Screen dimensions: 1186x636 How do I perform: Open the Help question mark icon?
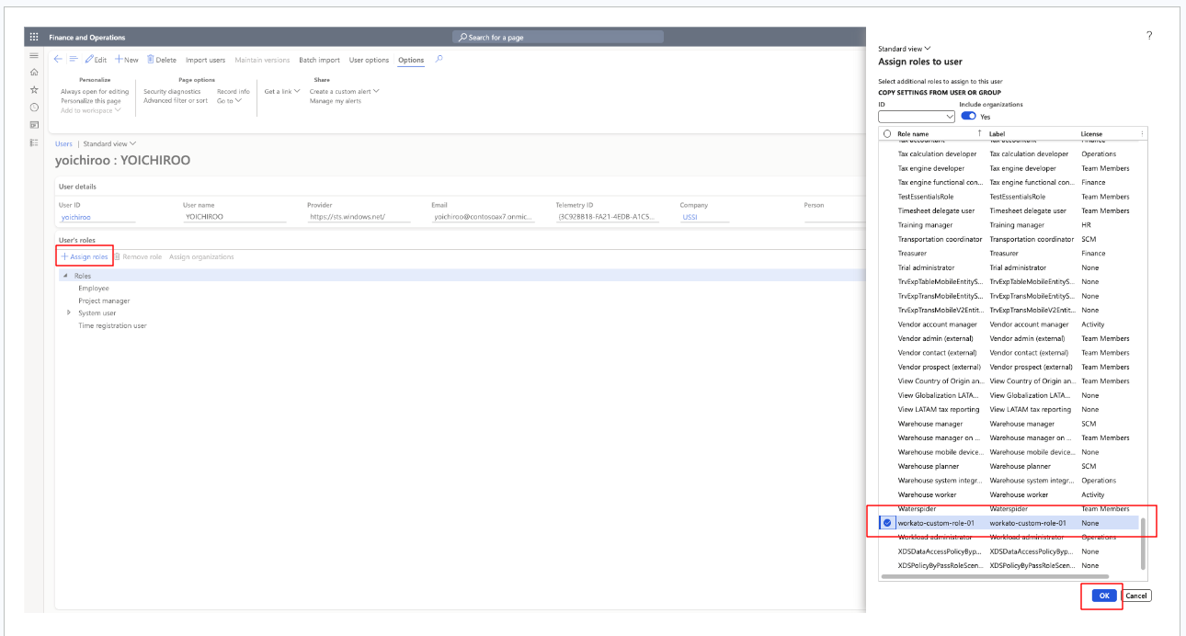coord(1148,36)
